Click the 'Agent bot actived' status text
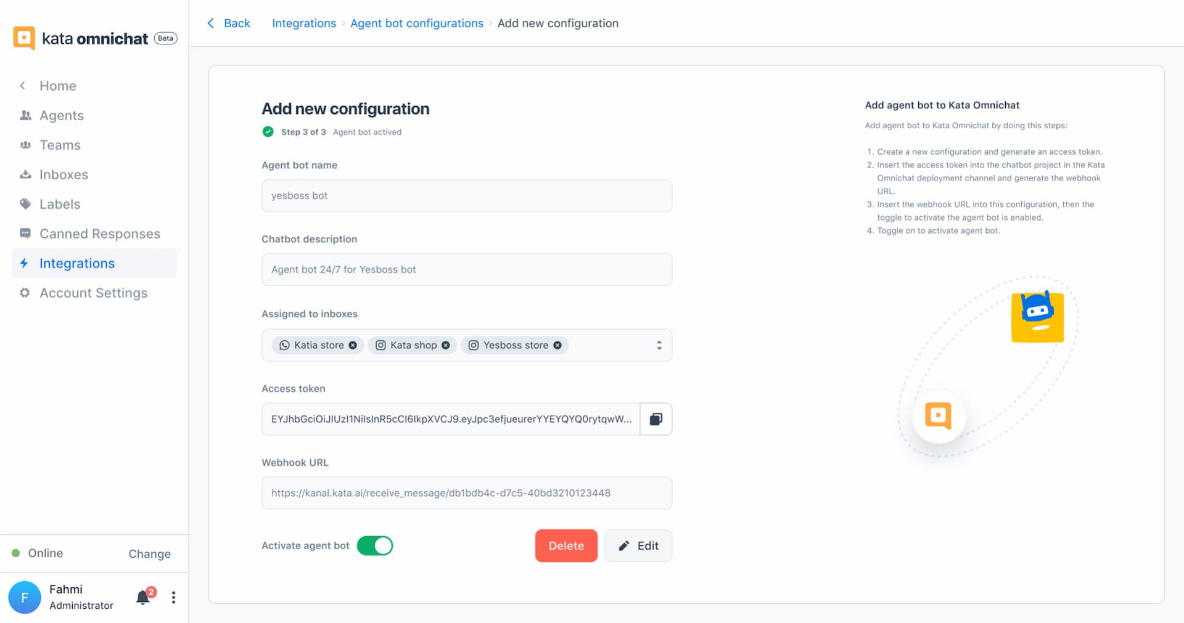This screenshot has height=623, width=1184. pos(367,132)
